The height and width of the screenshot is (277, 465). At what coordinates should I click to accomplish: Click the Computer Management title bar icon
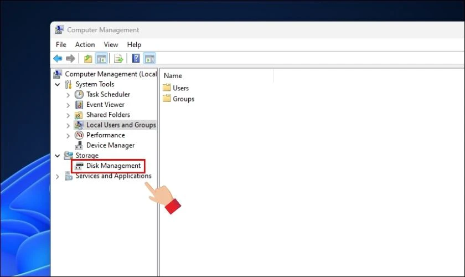(x=59, y=30)
